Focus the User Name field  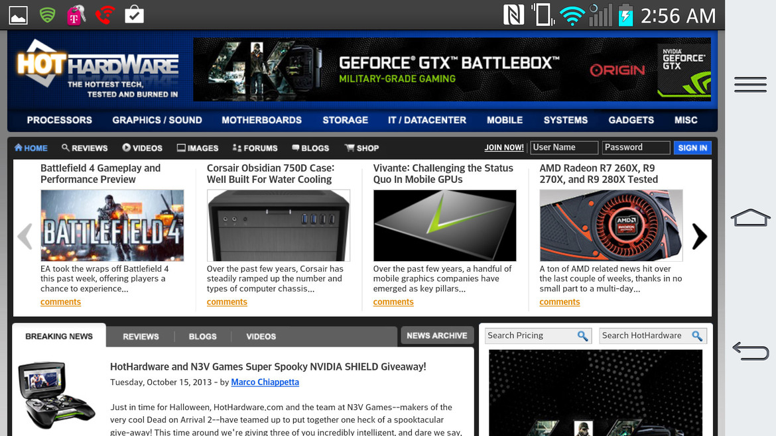564,147
